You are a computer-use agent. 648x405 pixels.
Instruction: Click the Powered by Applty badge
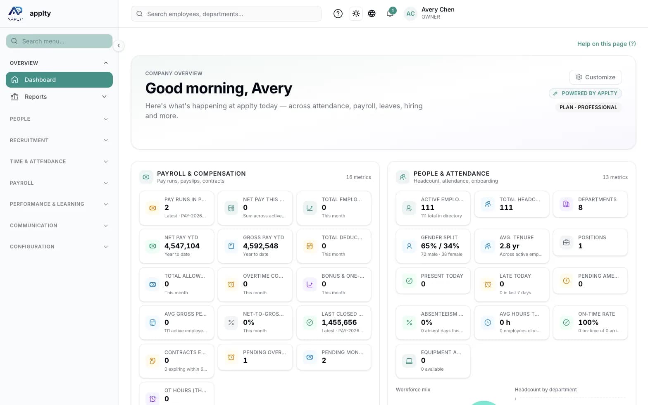pyautogui.click(x=585, y=93)
